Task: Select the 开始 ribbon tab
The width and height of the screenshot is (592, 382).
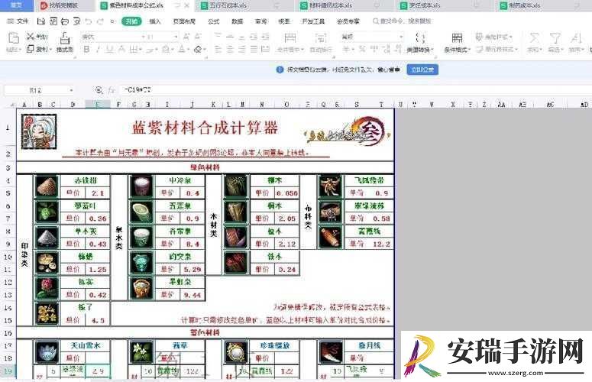Action: pyautogui.click(x=131, y=21)
